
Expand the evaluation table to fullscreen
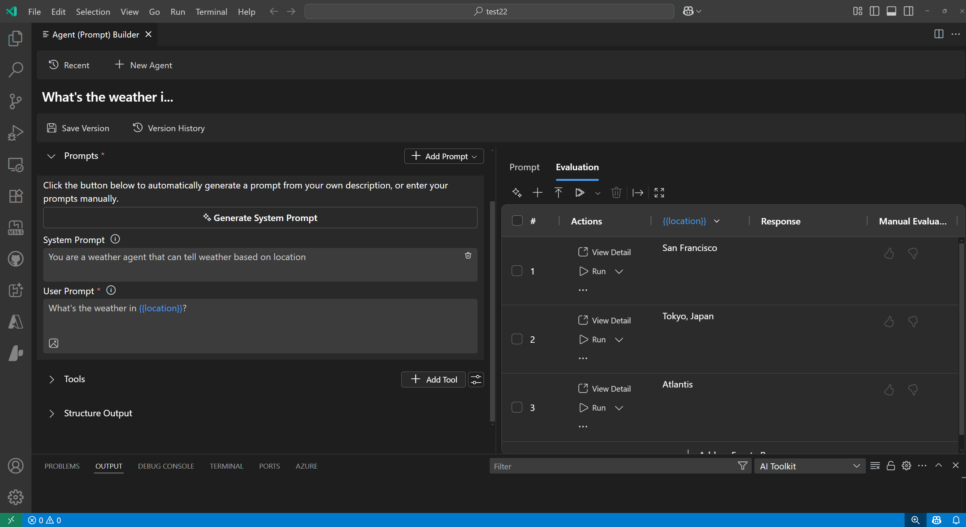coord(659,193)
